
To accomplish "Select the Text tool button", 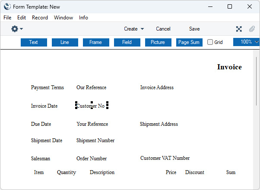I will [x=34, y=42].
